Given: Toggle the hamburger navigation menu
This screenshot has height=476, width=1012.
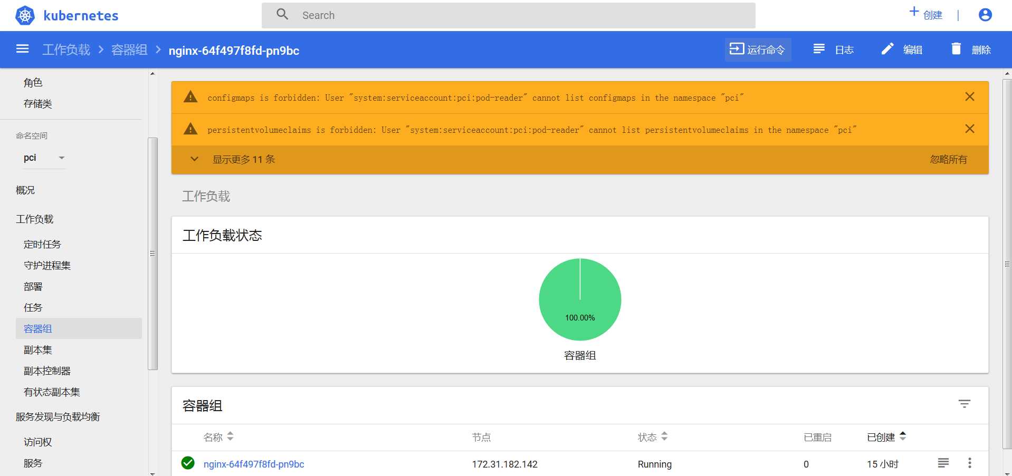Looking at the screenshot, I should coord(22,49).
